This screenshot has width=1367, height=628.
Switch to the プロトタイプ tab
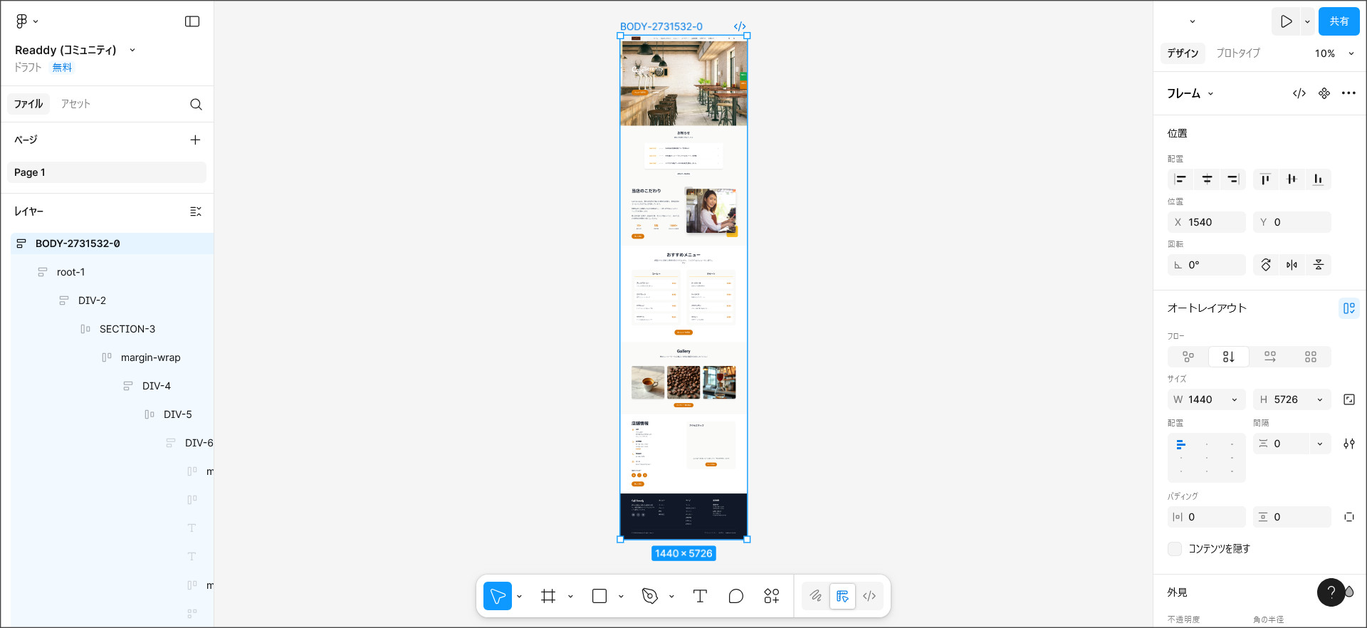(1237, 53)
